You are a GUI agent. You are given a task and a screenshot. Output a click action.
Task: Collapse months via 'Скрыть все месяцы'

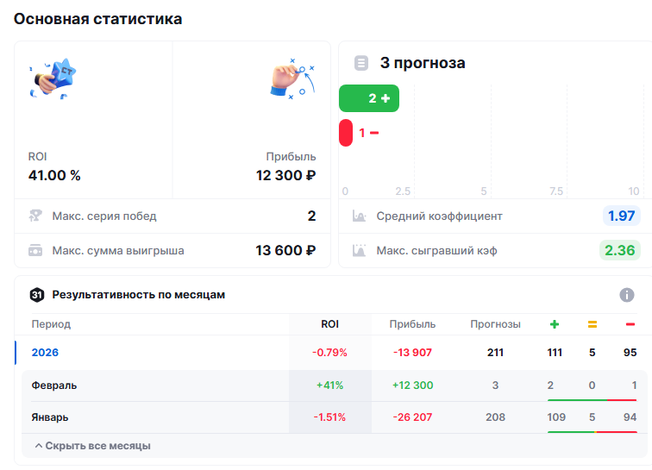91,446
